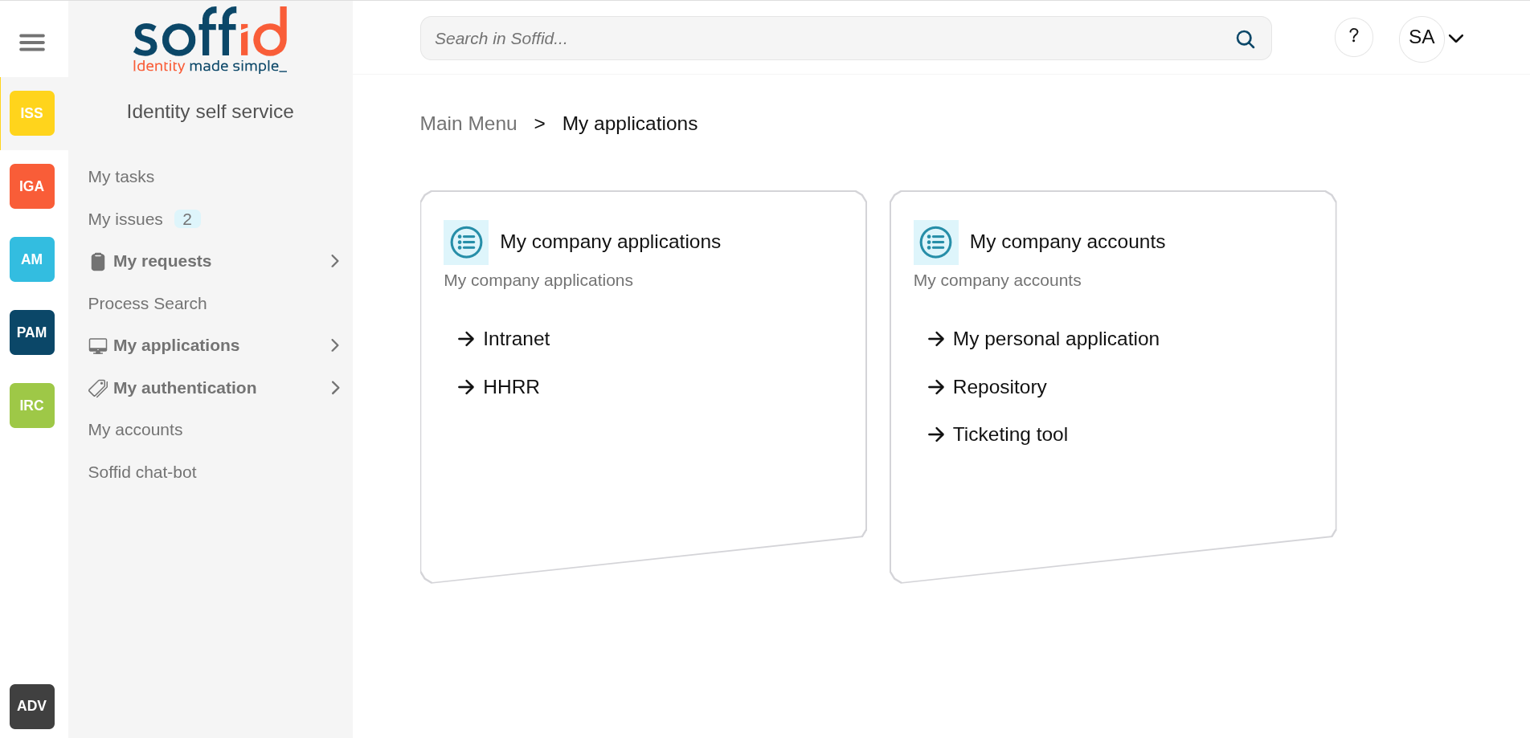Go to Main Menu breadcrumb
The width and height of the screenshot is (1530, 738).
point(468,124)
